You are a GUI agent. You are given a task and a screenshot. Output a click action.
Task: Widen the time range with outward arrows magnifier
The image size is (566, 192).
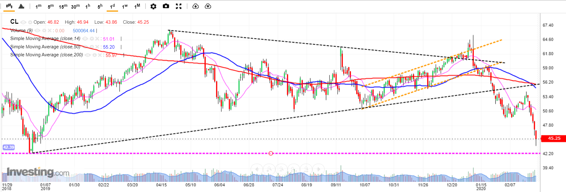coord(294,169)
